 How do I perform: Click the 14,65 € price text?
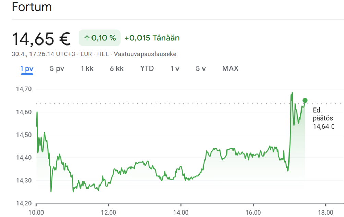(41, 38)
